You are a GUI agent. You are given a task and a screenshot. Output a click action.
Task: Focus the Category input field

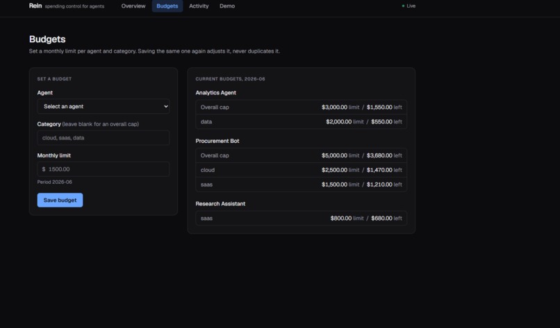click(104, 137)
